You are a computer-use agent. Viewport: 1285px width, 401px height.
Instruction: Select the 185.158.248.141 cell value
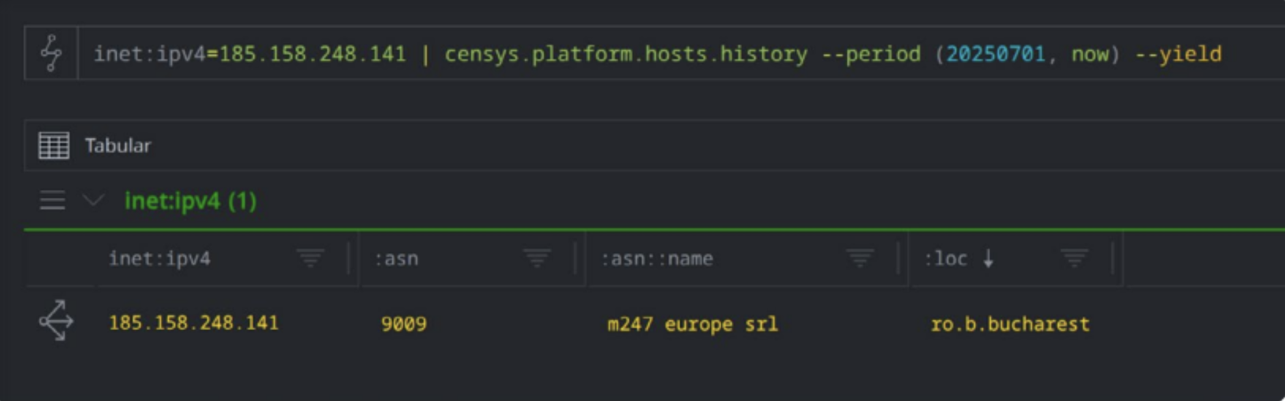(x=193, y=323)
